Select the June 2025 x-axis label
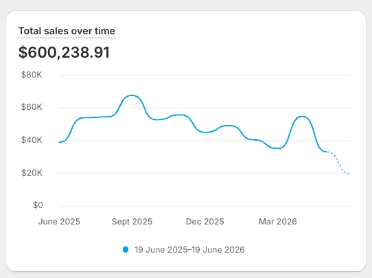 point(59,222)
